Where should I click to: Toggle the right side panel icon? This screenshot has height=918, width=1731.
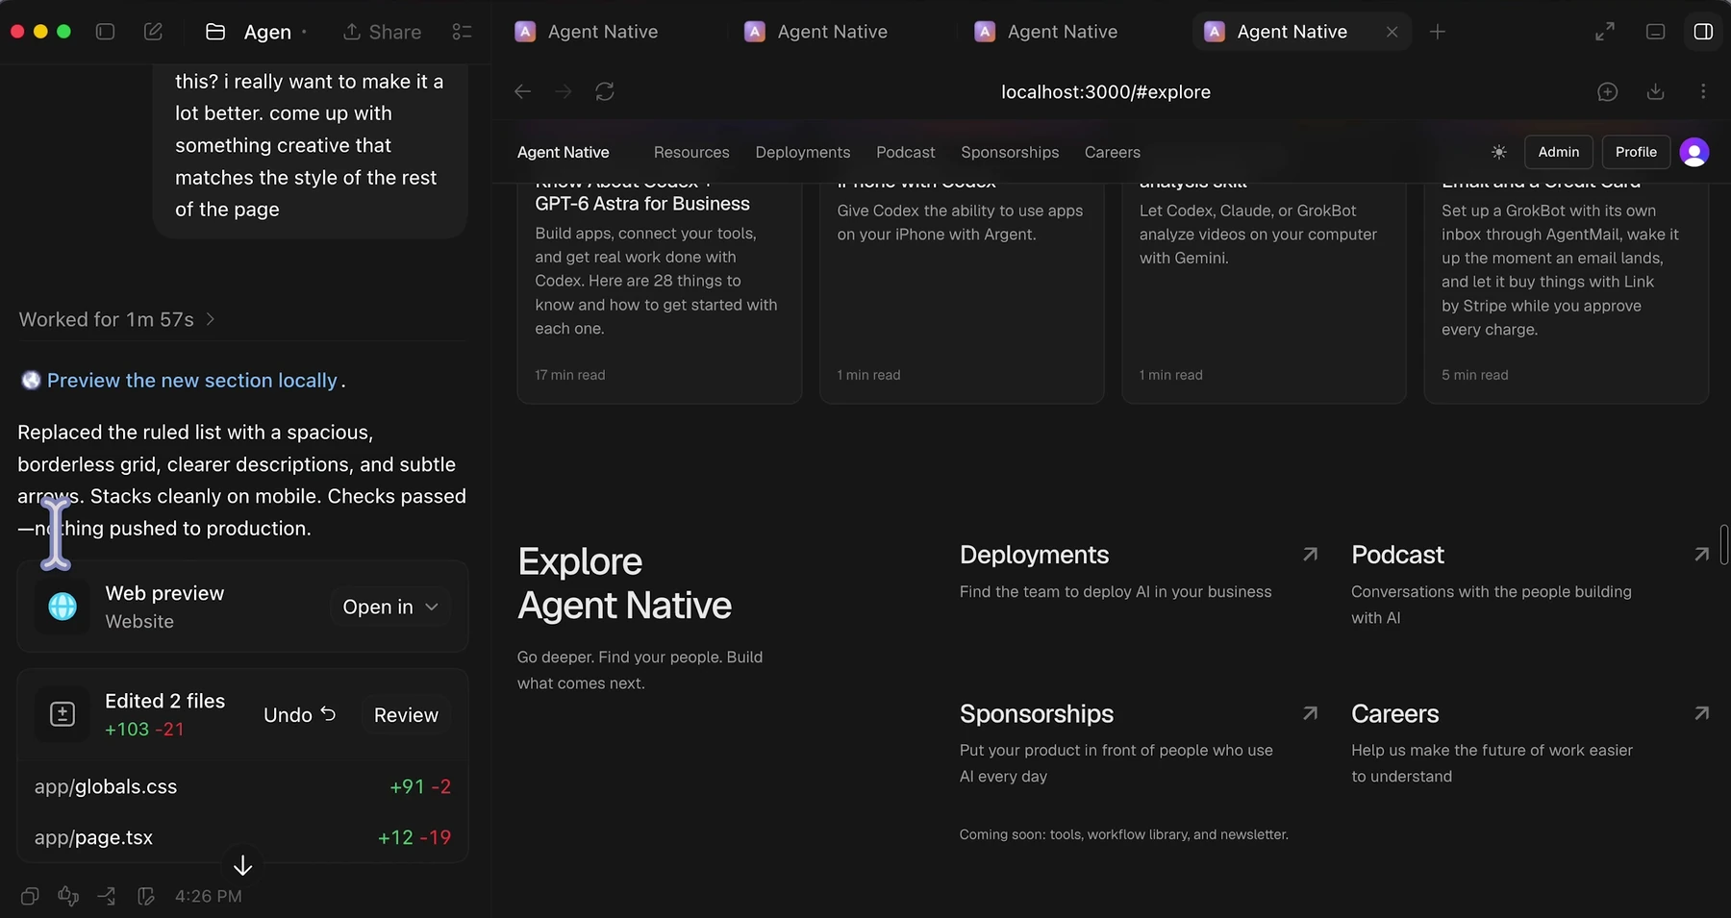pos(1703,32)
